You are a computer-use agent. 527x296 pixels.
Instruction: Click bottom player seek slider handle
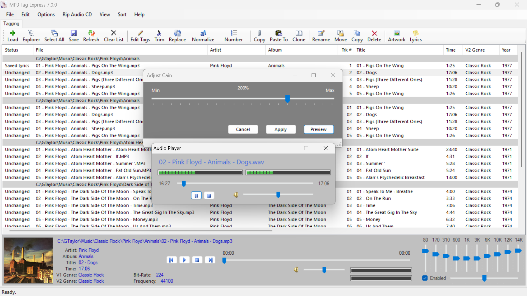224,261
